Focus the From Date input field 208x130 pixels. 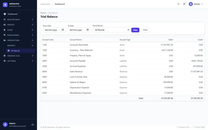54,30
